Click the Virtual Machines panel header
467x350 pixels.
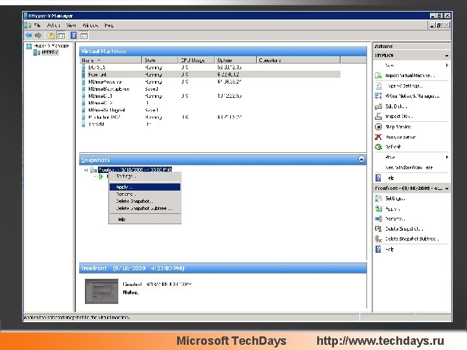pyautogui.click(x=222, y=51)
